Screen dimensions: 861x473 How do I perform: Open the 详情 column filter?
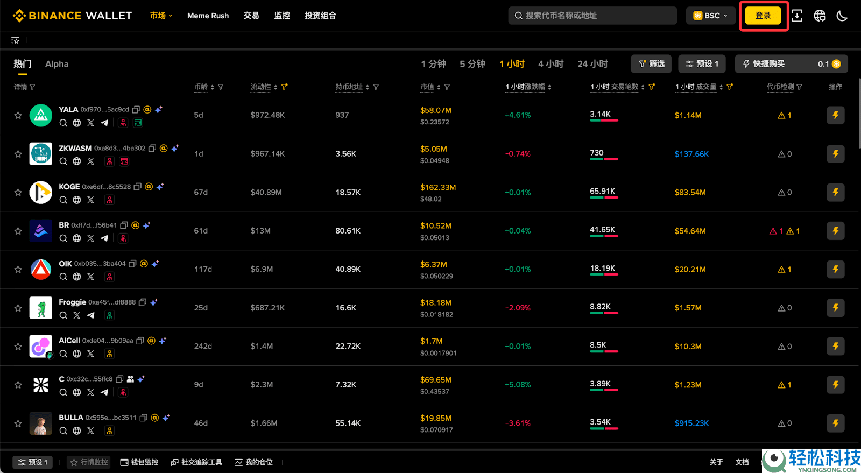(x=32, y=87)
